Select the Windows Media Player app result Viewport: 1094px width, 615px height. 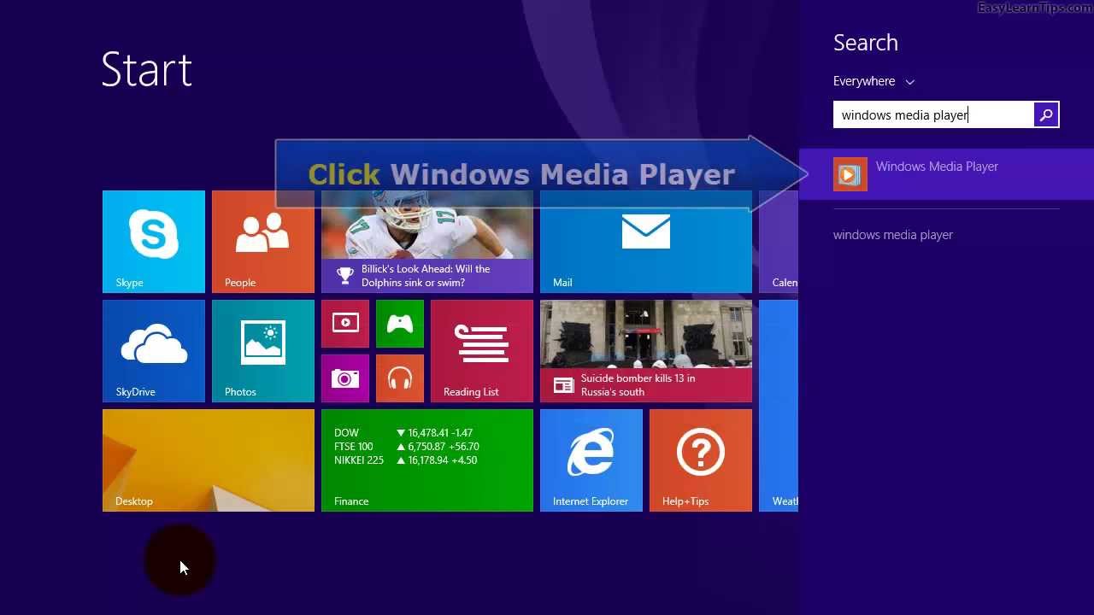tap(946, 174)
